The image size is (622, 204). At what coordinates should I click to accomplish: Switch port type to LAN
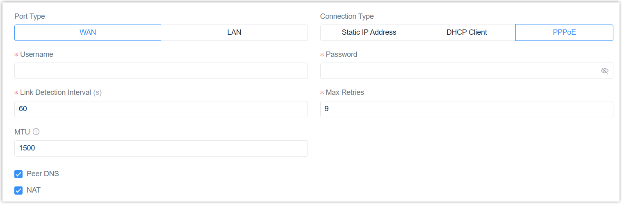tap(234, 33)
